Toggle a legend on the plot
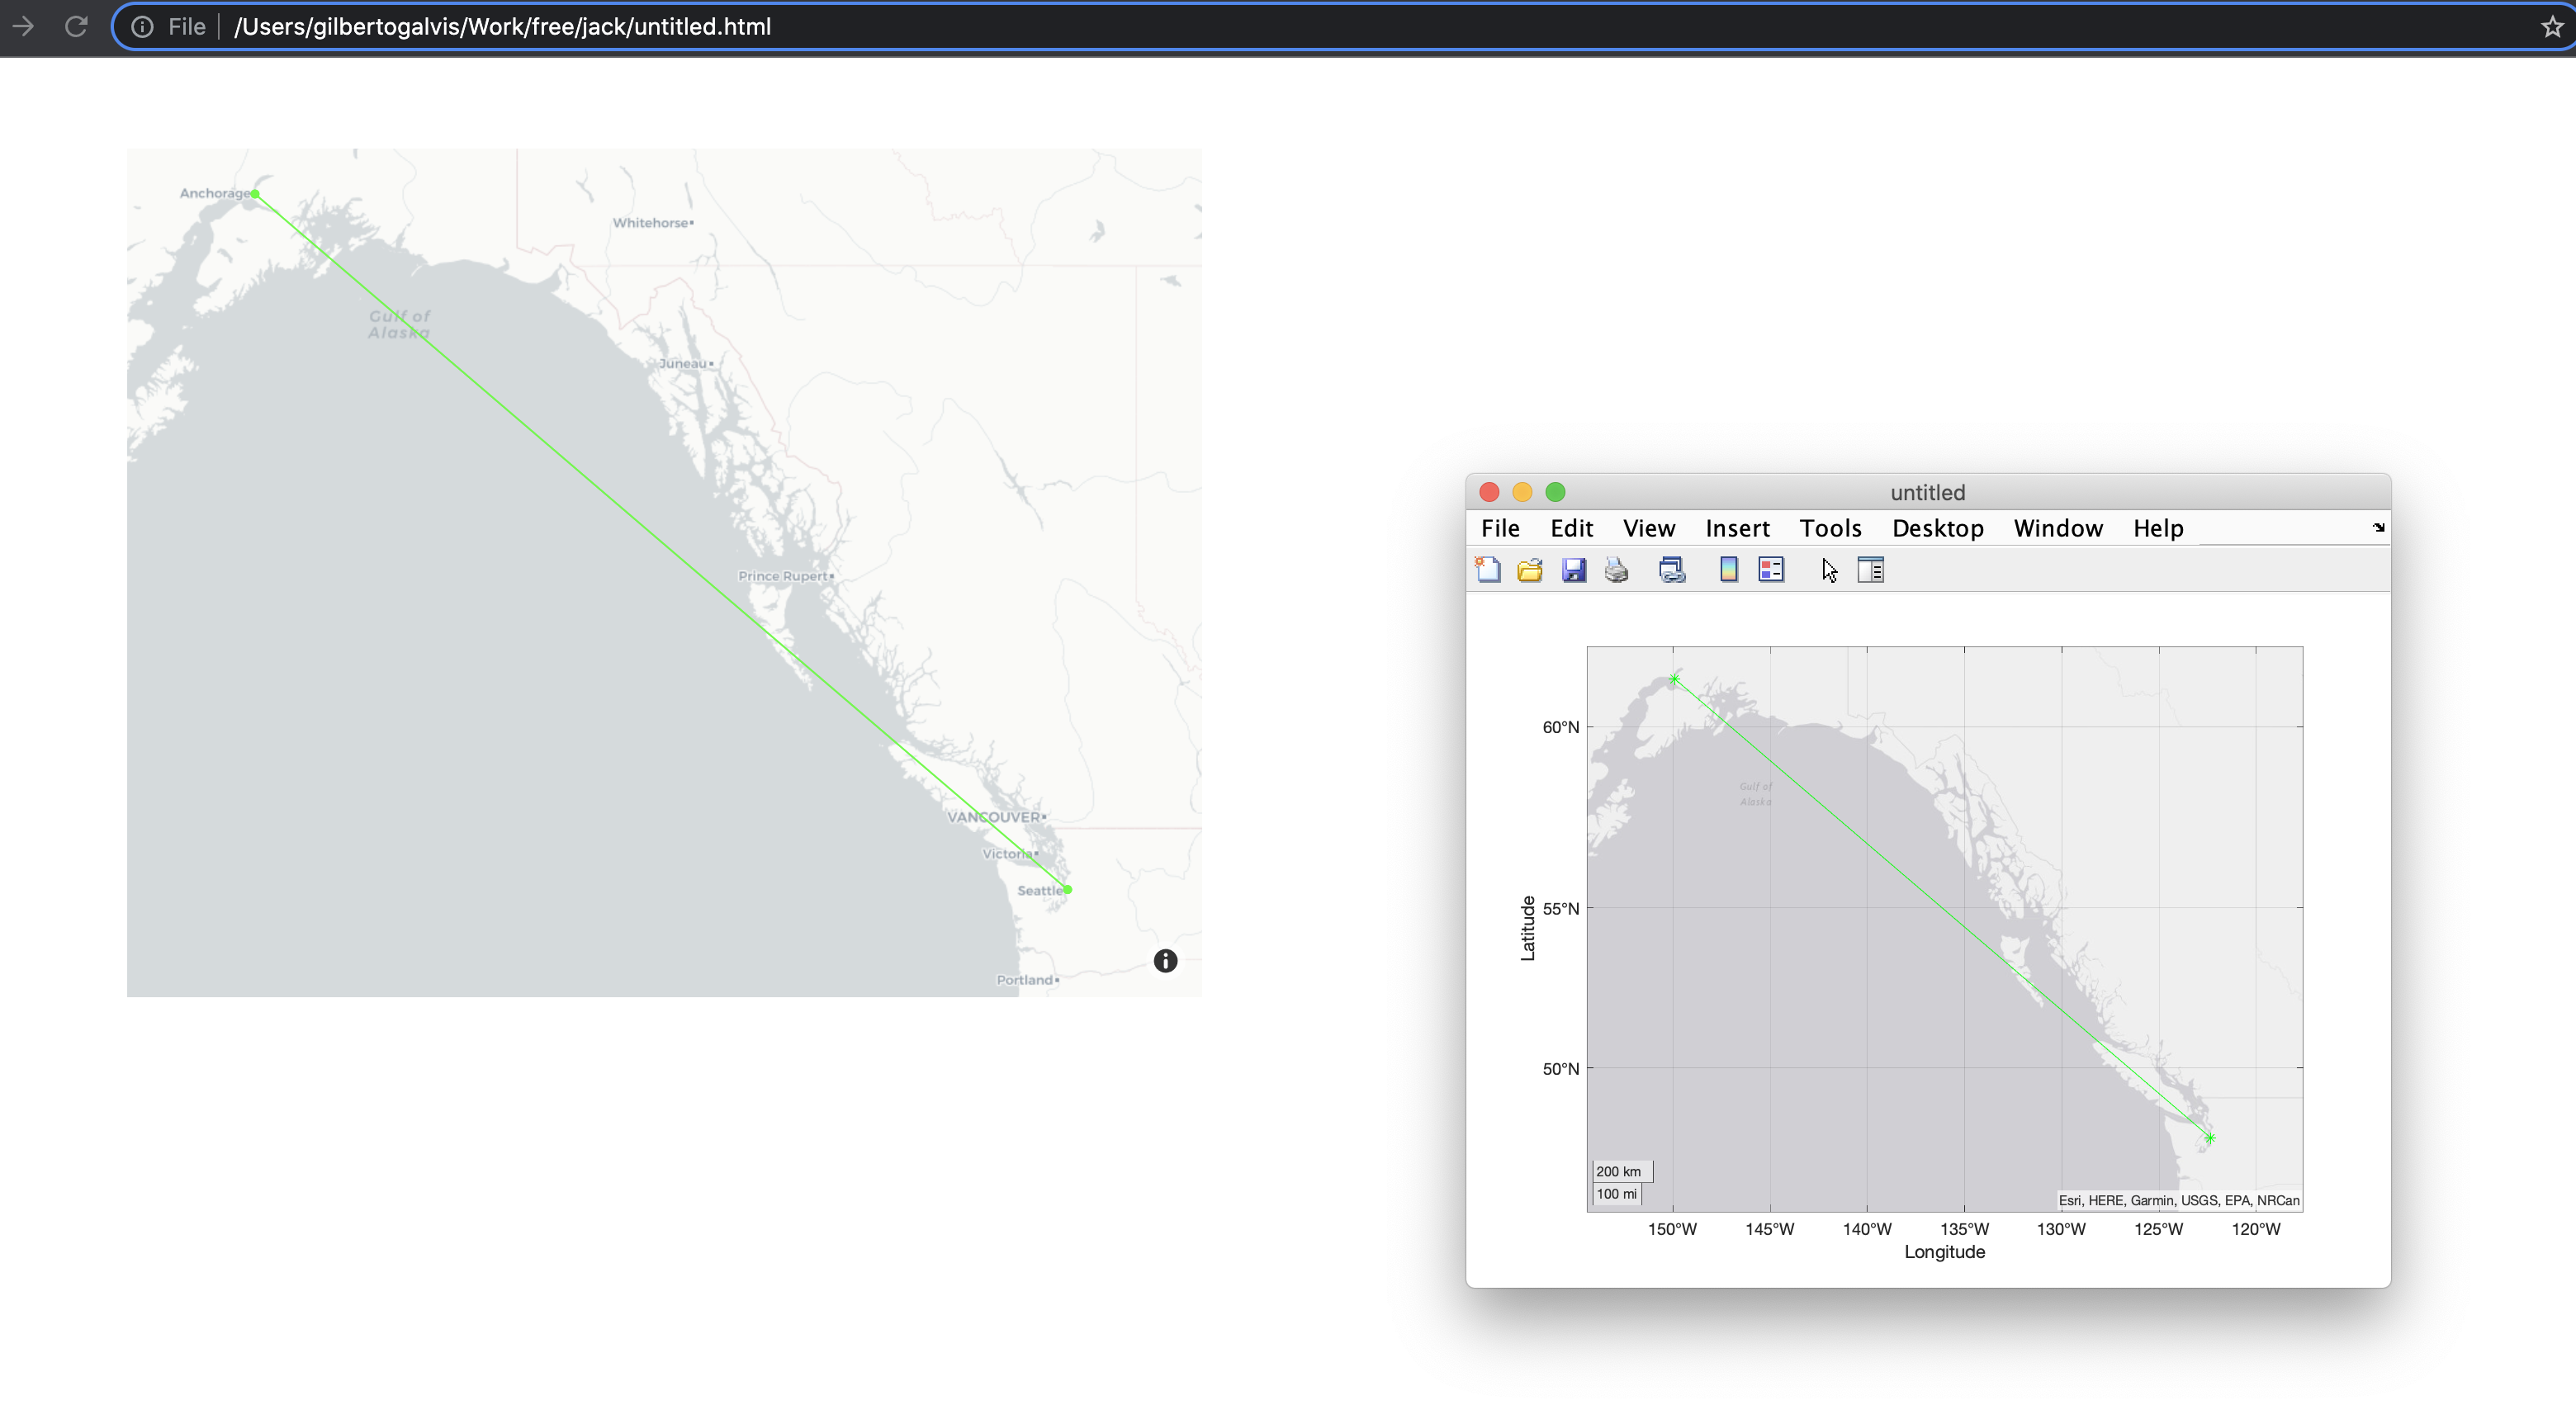Image resolution: width=2576 pixels, height=1405 pixels. (x=1771, y=569)
